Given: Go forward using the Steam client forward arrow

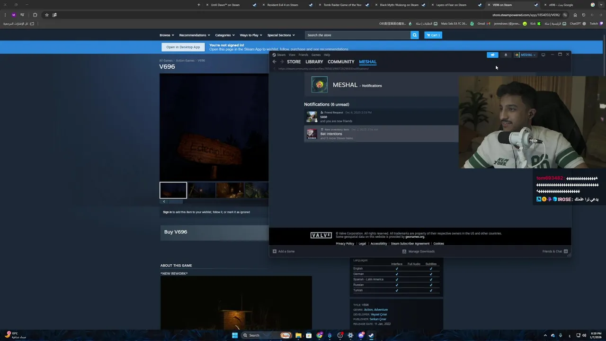Looking at the screenshot, I should pyautogui.click(x=282, y=62).
